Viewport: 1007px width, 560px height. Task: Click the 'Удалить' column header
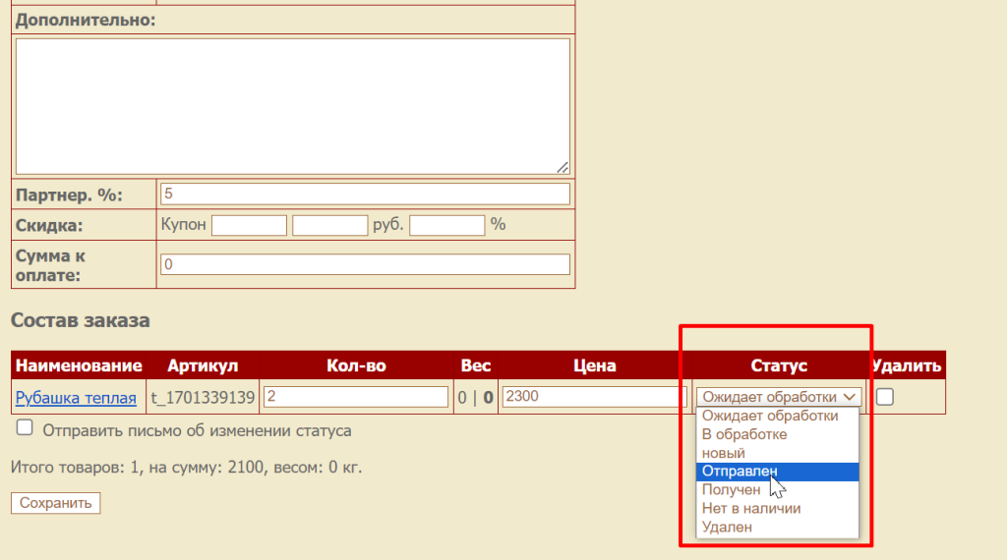point(906,365)
